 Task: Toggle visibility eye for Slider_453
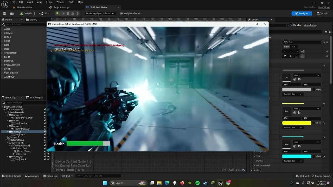point(48,154)
